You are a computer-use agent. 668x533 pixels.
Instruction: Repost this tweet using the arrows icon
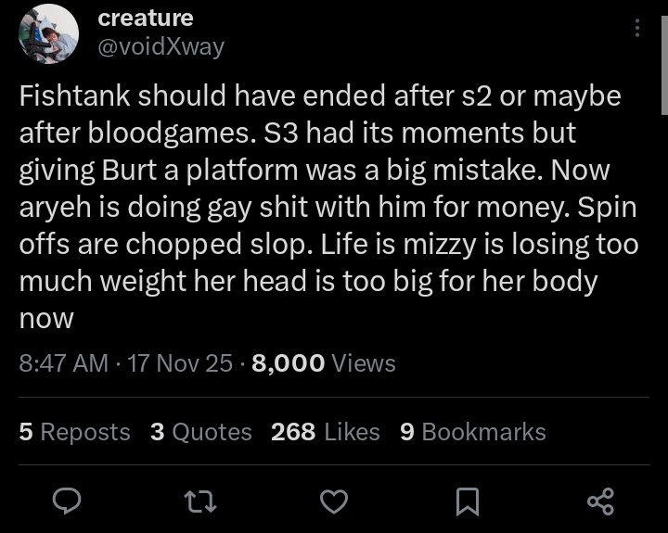click(199, 501)
